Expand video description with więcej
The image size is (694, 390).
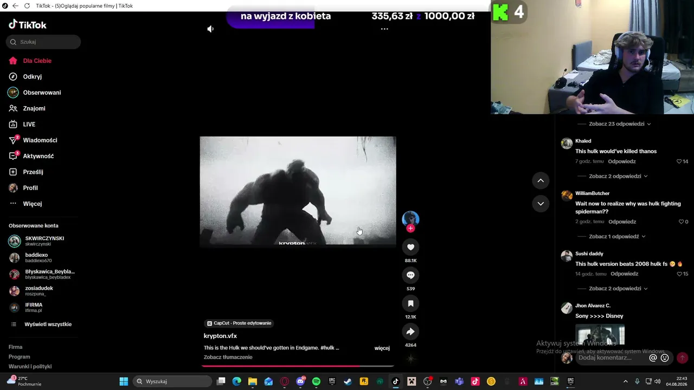pos(382,348)
